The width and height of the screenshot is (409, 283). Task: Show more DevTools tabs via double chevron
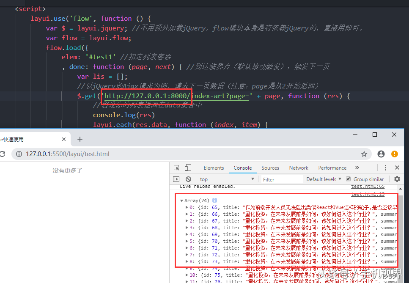(x=357, y=168)
